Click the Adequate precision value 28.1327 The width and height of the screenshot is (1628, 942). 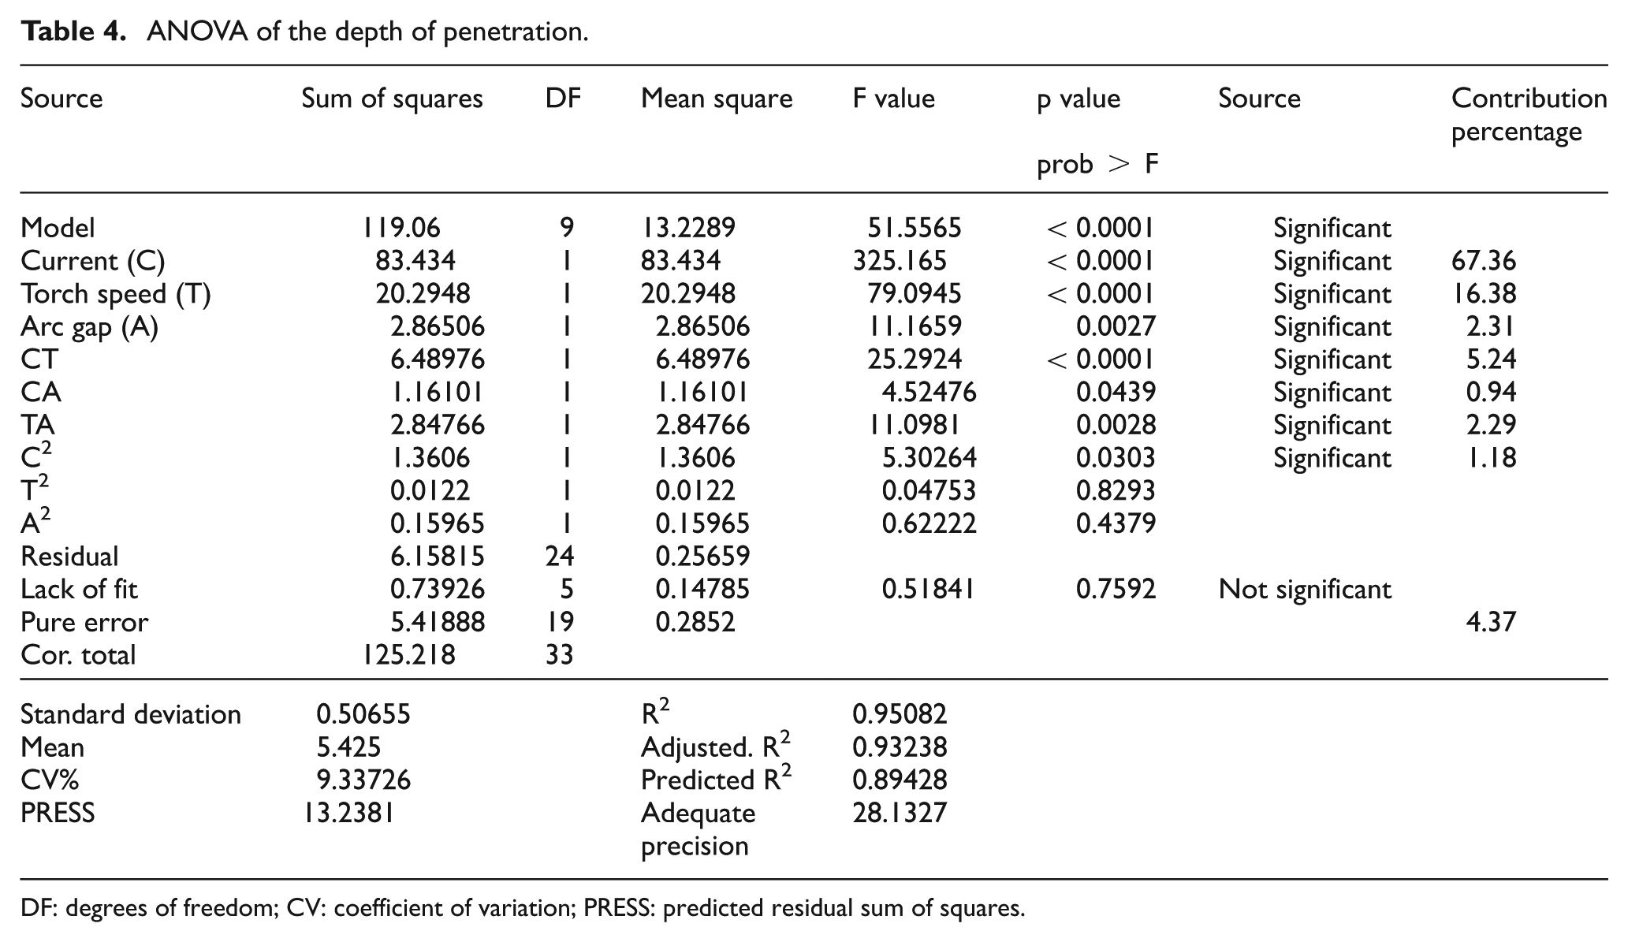coord(900,813)
